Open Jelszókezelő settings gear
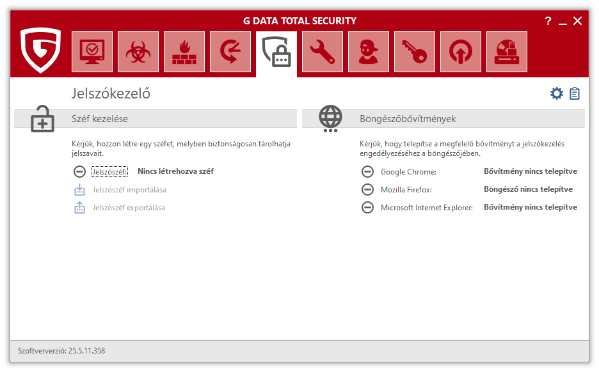The width and height of the screenshot is (599, 372). 557,93
